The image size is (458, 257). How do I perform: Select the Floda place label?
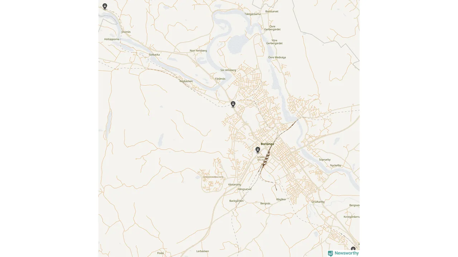point(160,253)
